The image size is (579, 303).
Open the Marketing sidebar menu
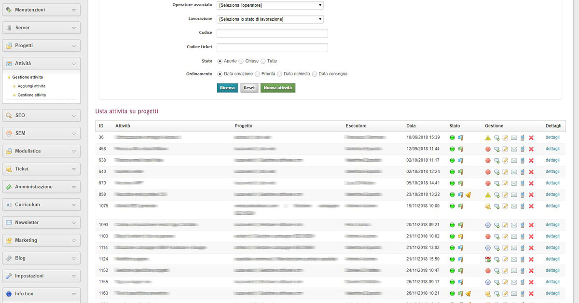click(41, 240)
